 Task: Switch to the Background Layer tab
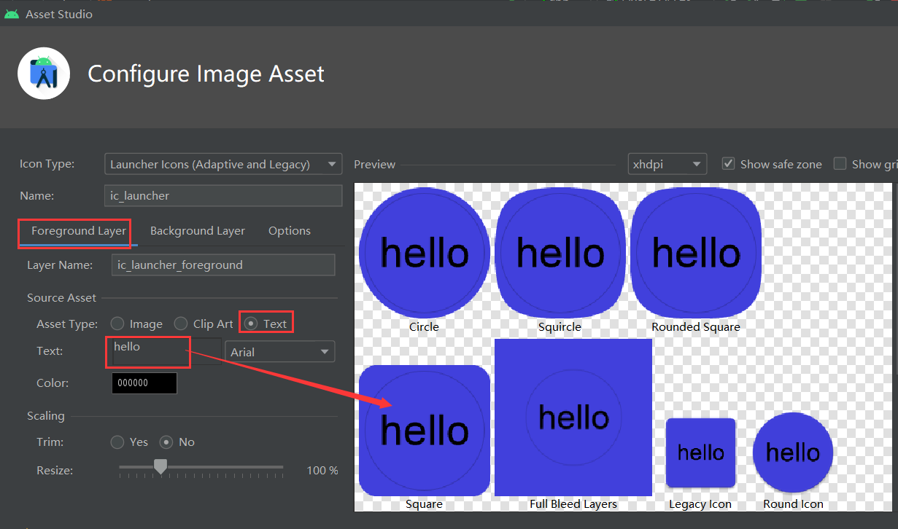tap(198, 231)
